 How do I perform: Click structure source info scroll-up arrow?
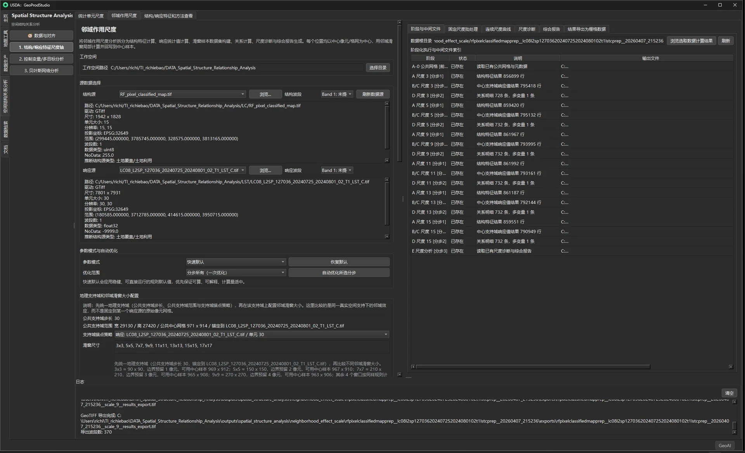coord(387,104)
